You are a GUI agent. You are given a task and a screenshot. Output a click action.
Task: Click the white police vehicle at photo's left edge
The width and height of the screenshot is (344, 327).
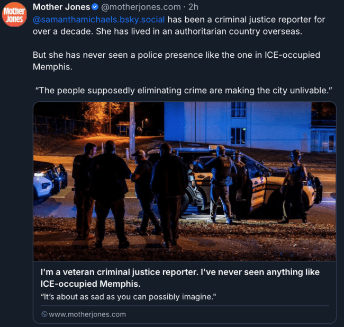[50, 181]
